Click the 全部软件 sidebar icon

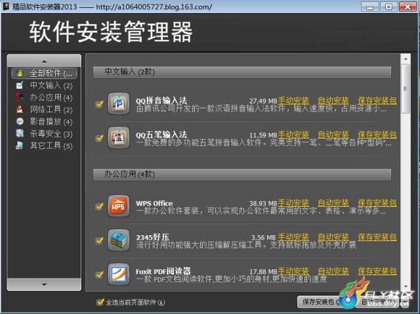click(x=20, y=73)
